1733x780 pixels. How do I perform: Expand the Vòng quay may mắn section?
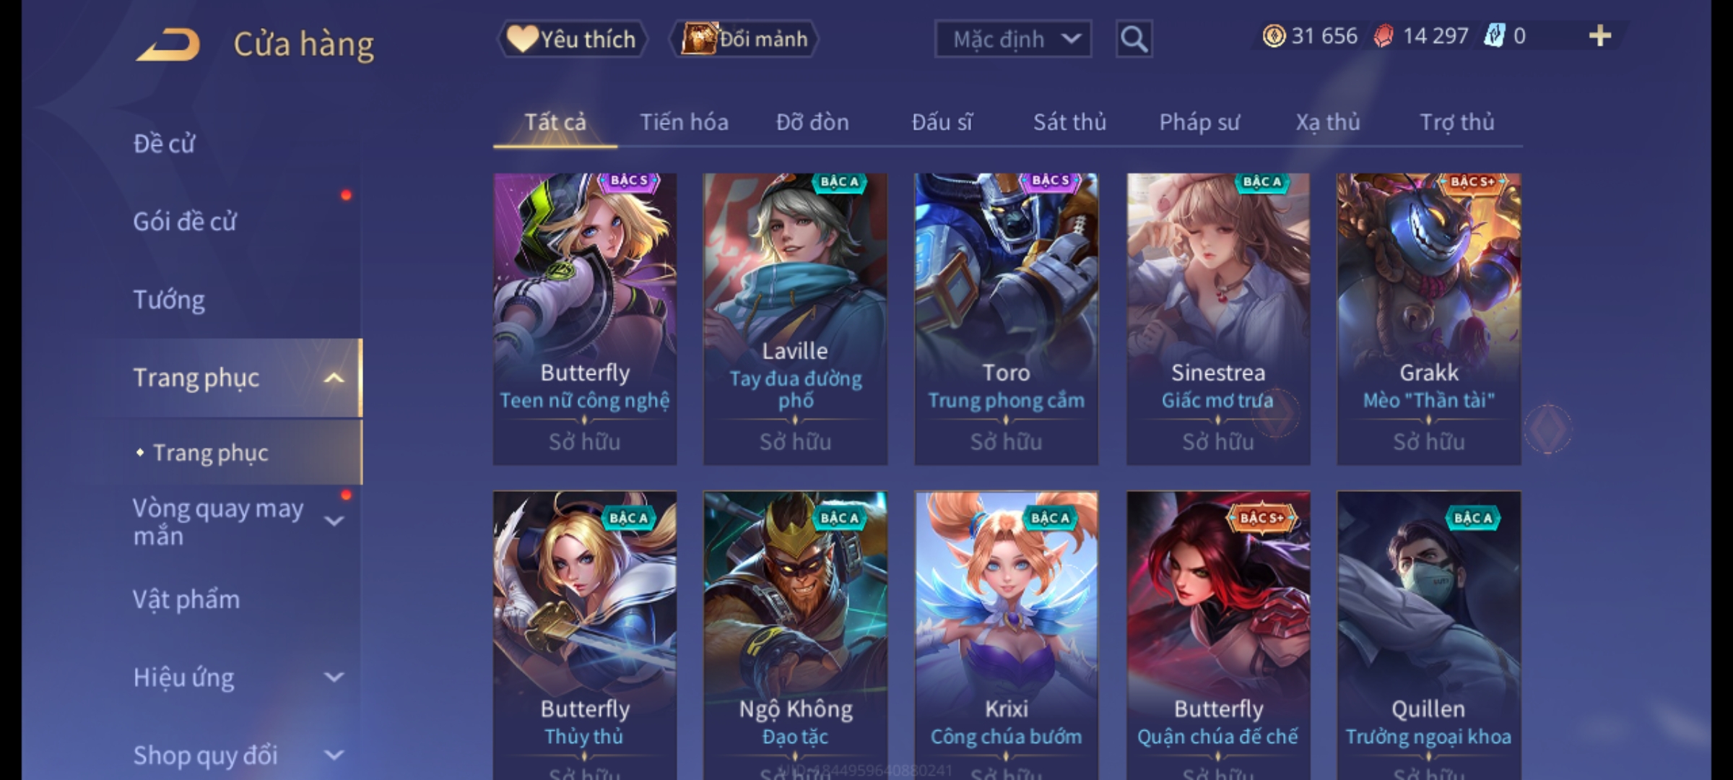(x=334, y=521)
